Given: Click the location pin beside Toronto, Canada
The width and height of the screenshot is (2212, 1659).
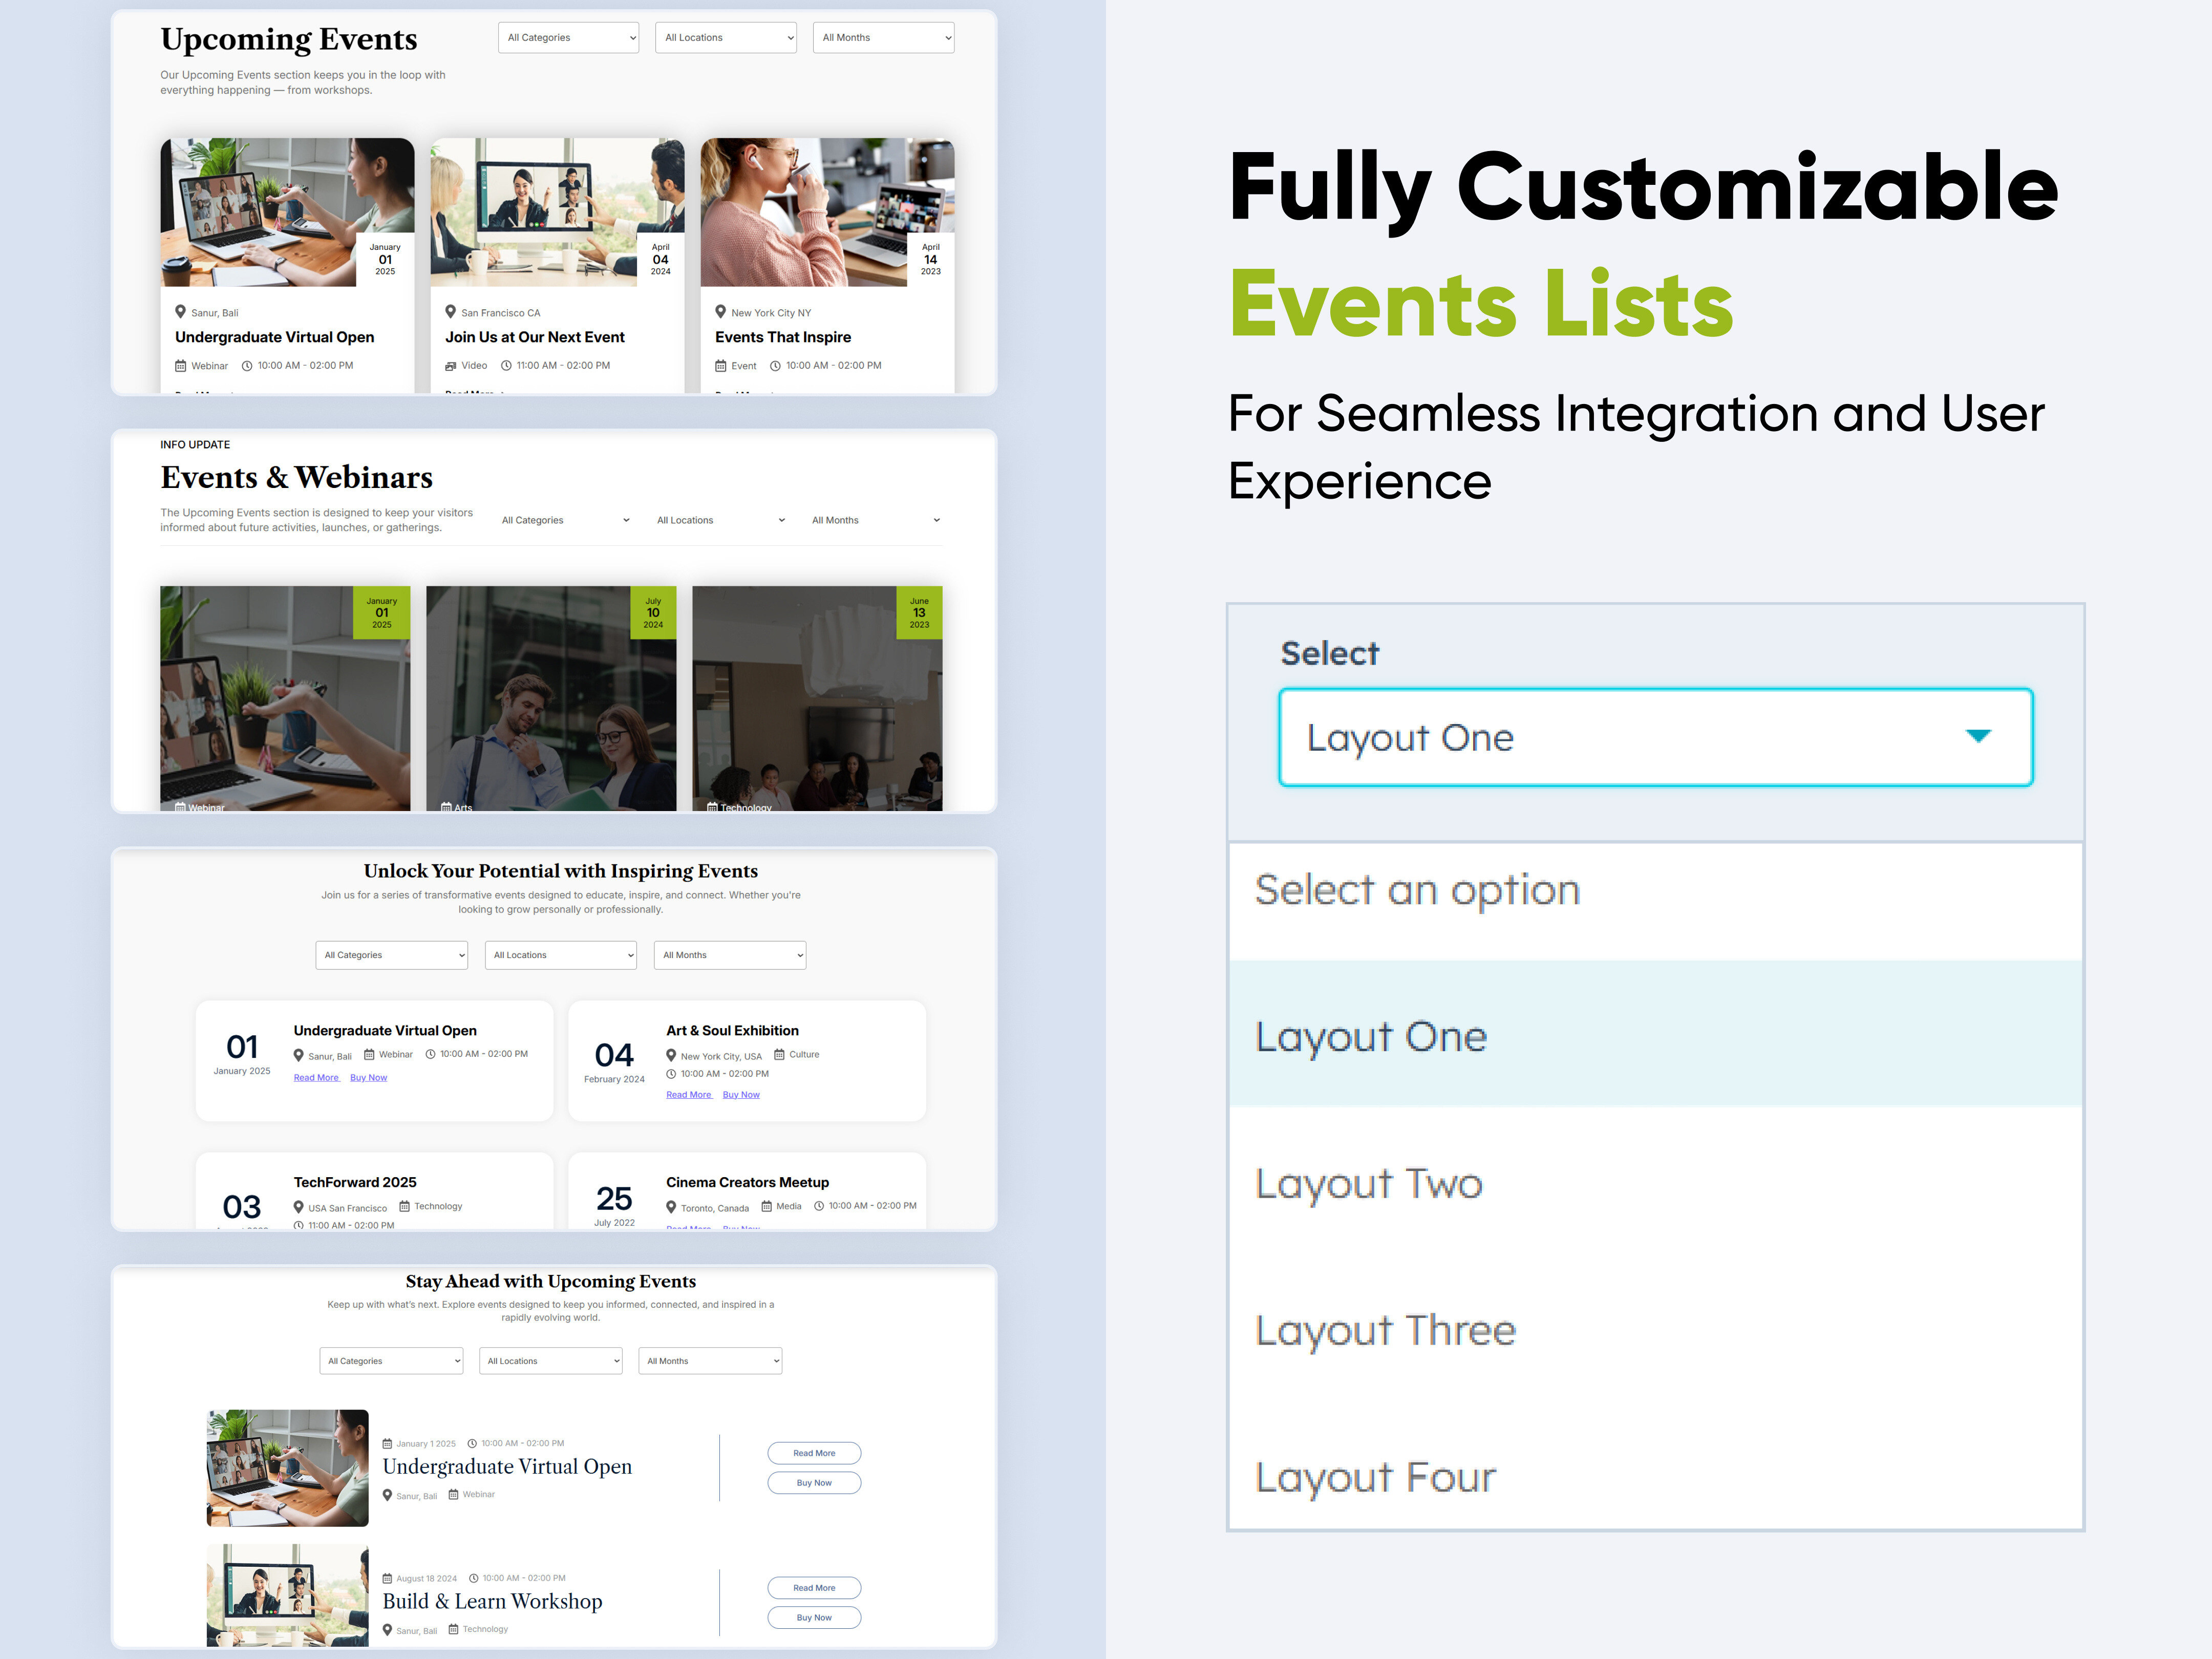Looking at the screenshot, I should pos(672,1207).
